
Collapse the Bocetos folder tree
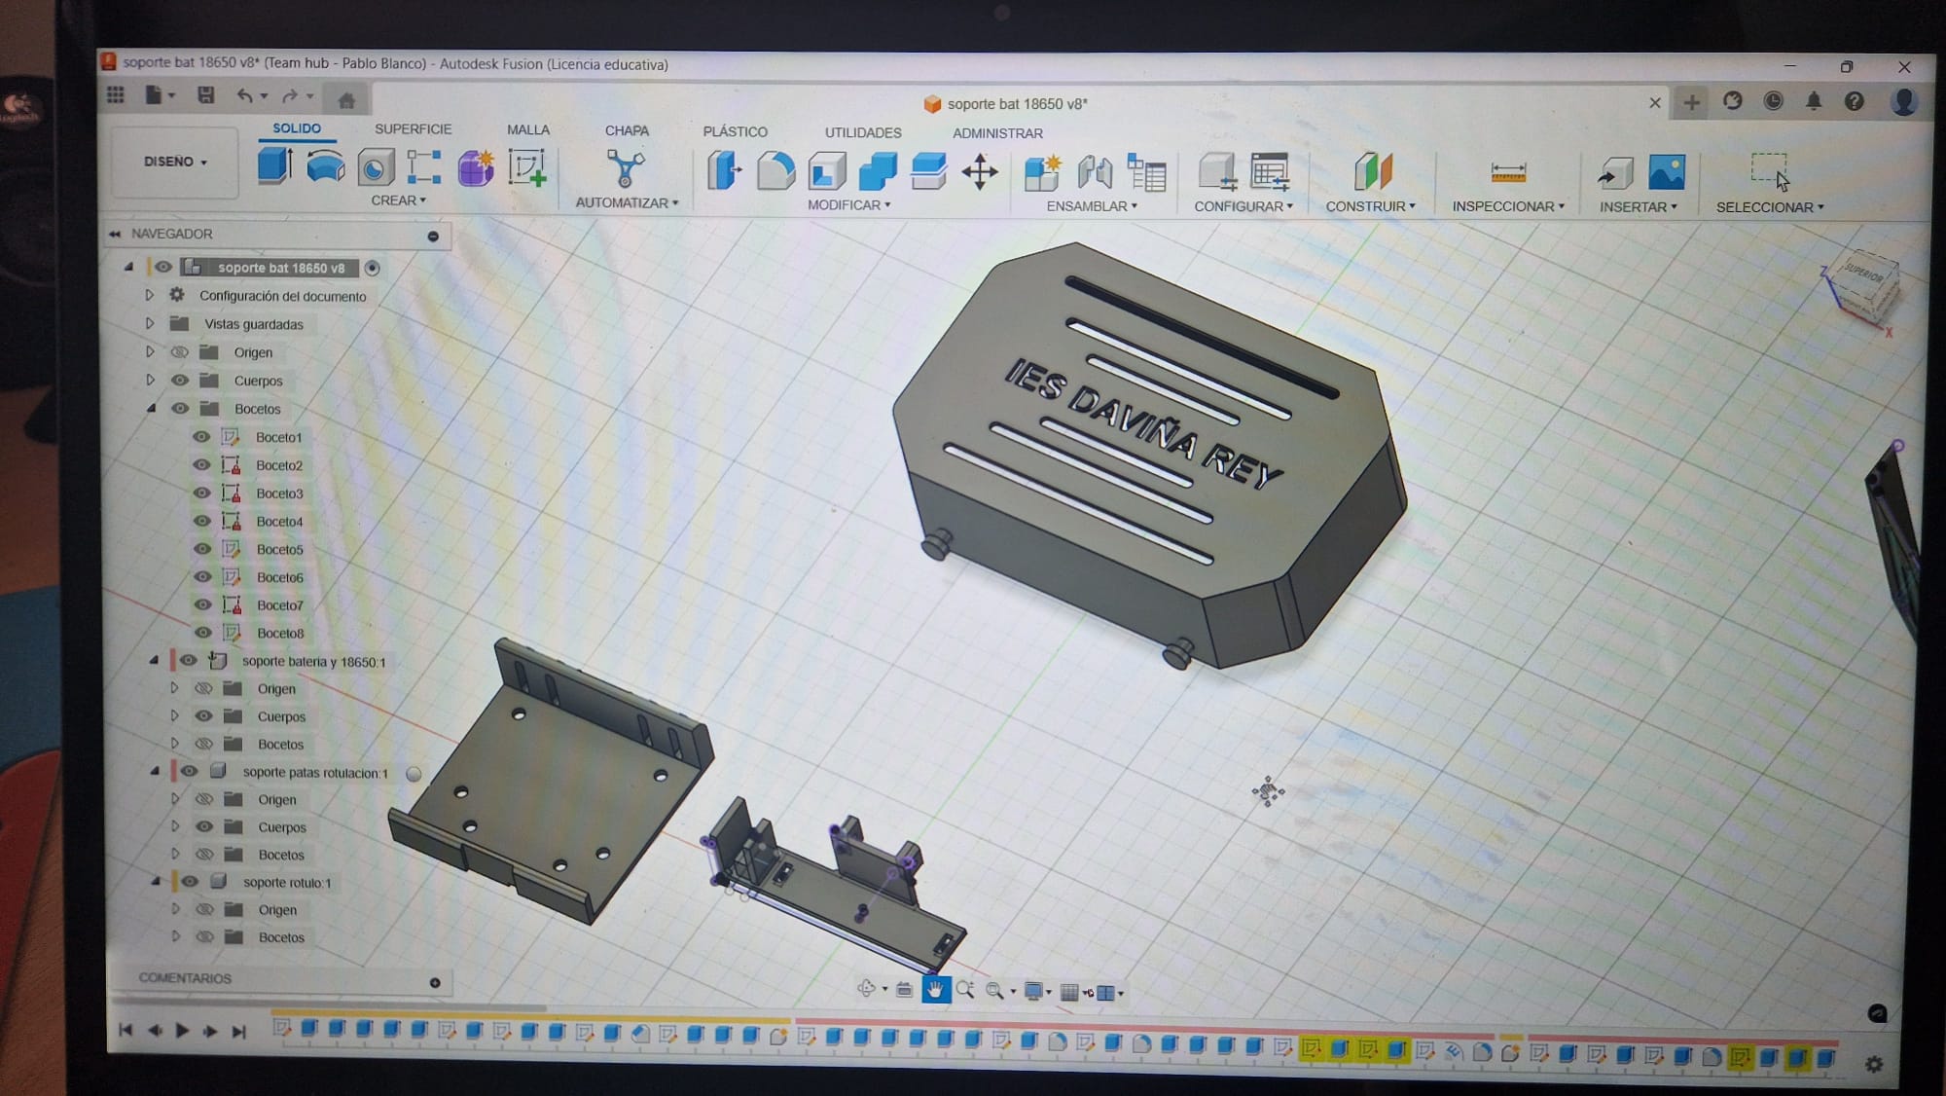(151, 409)
